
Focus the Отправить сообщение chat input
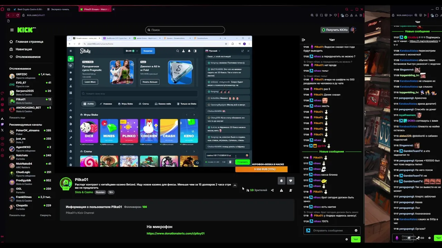(x=331, y=230)
